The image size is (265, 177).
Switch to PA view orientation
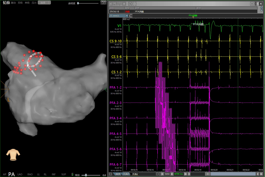click(11, 174)
